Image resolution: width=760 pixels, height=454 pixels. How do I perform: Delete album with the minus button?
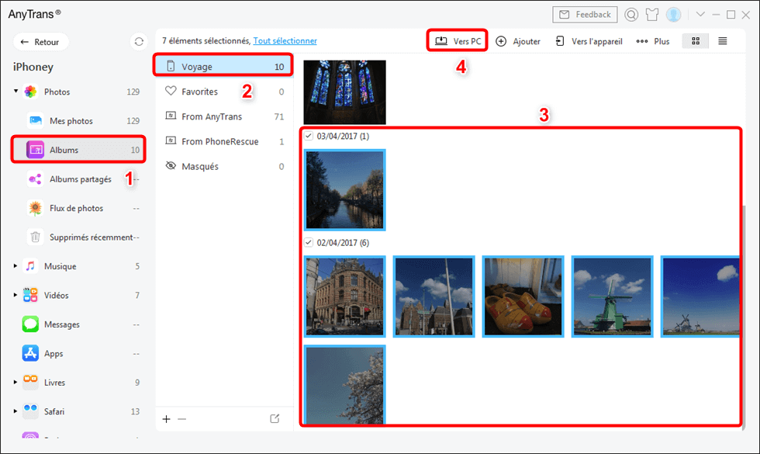point(181,419)
